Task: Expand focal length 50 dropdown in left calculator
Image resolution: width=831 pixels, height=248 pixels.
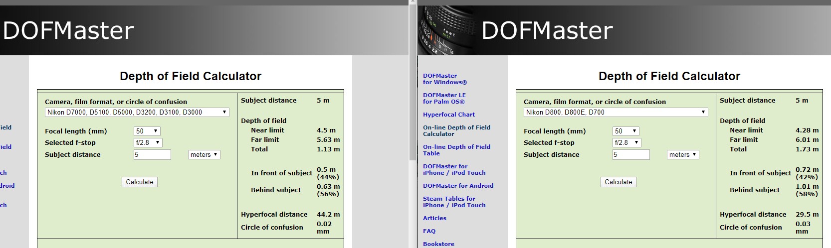Action: (x=147, y=131)
